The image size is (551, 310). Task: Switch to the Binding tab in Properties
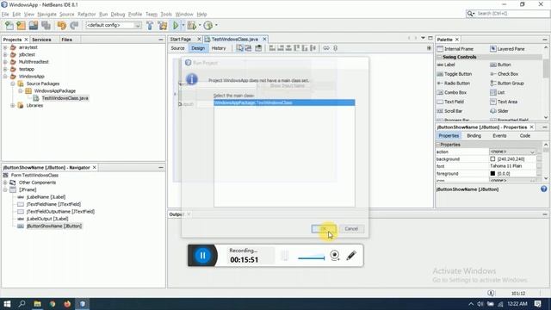[474, 136]
